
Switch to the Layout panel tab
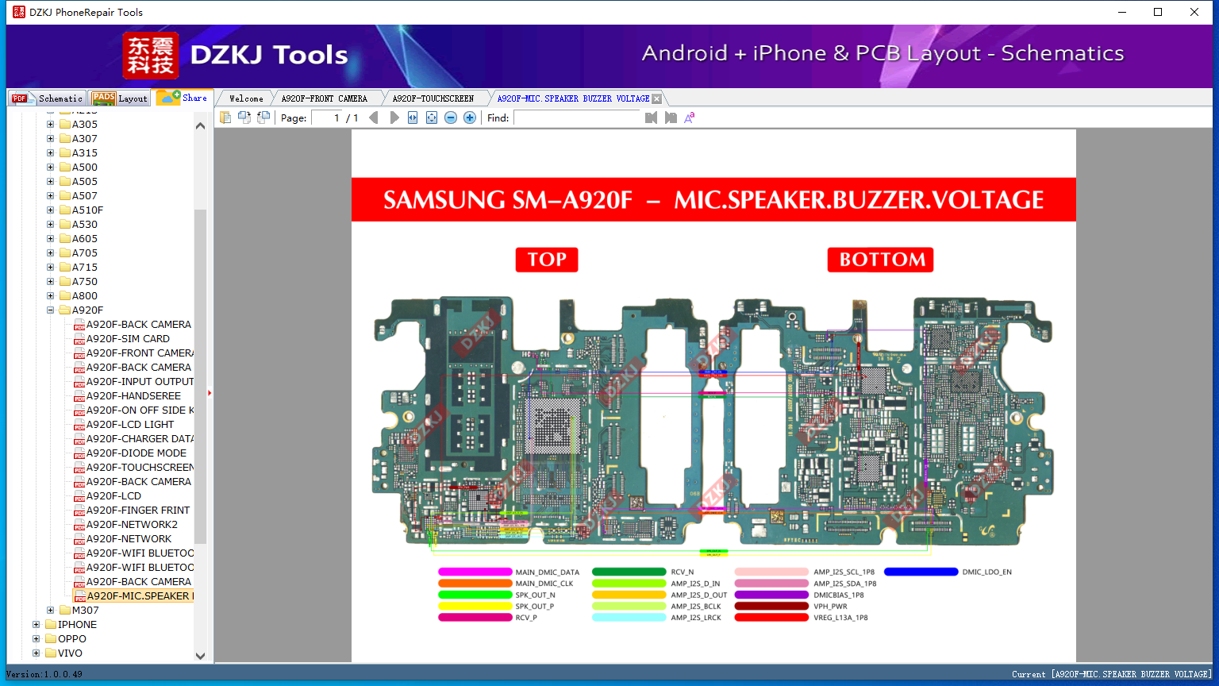tap(120, 98)
